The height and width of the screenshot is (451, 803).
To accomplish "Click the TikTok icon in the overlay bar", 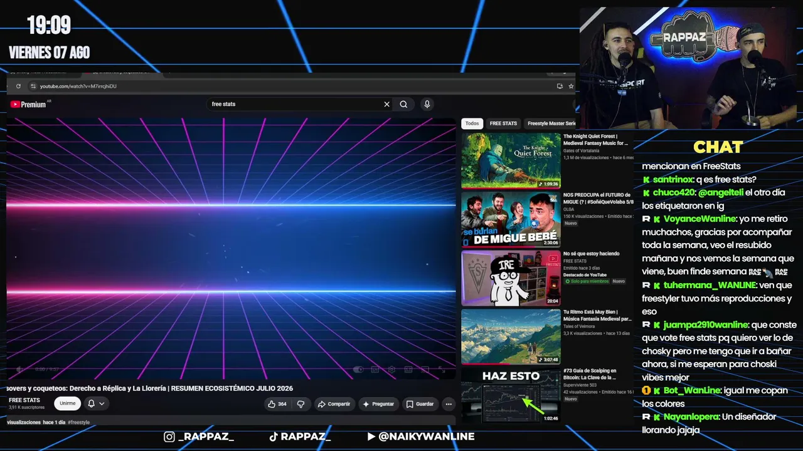I will [x=274, y=437].
